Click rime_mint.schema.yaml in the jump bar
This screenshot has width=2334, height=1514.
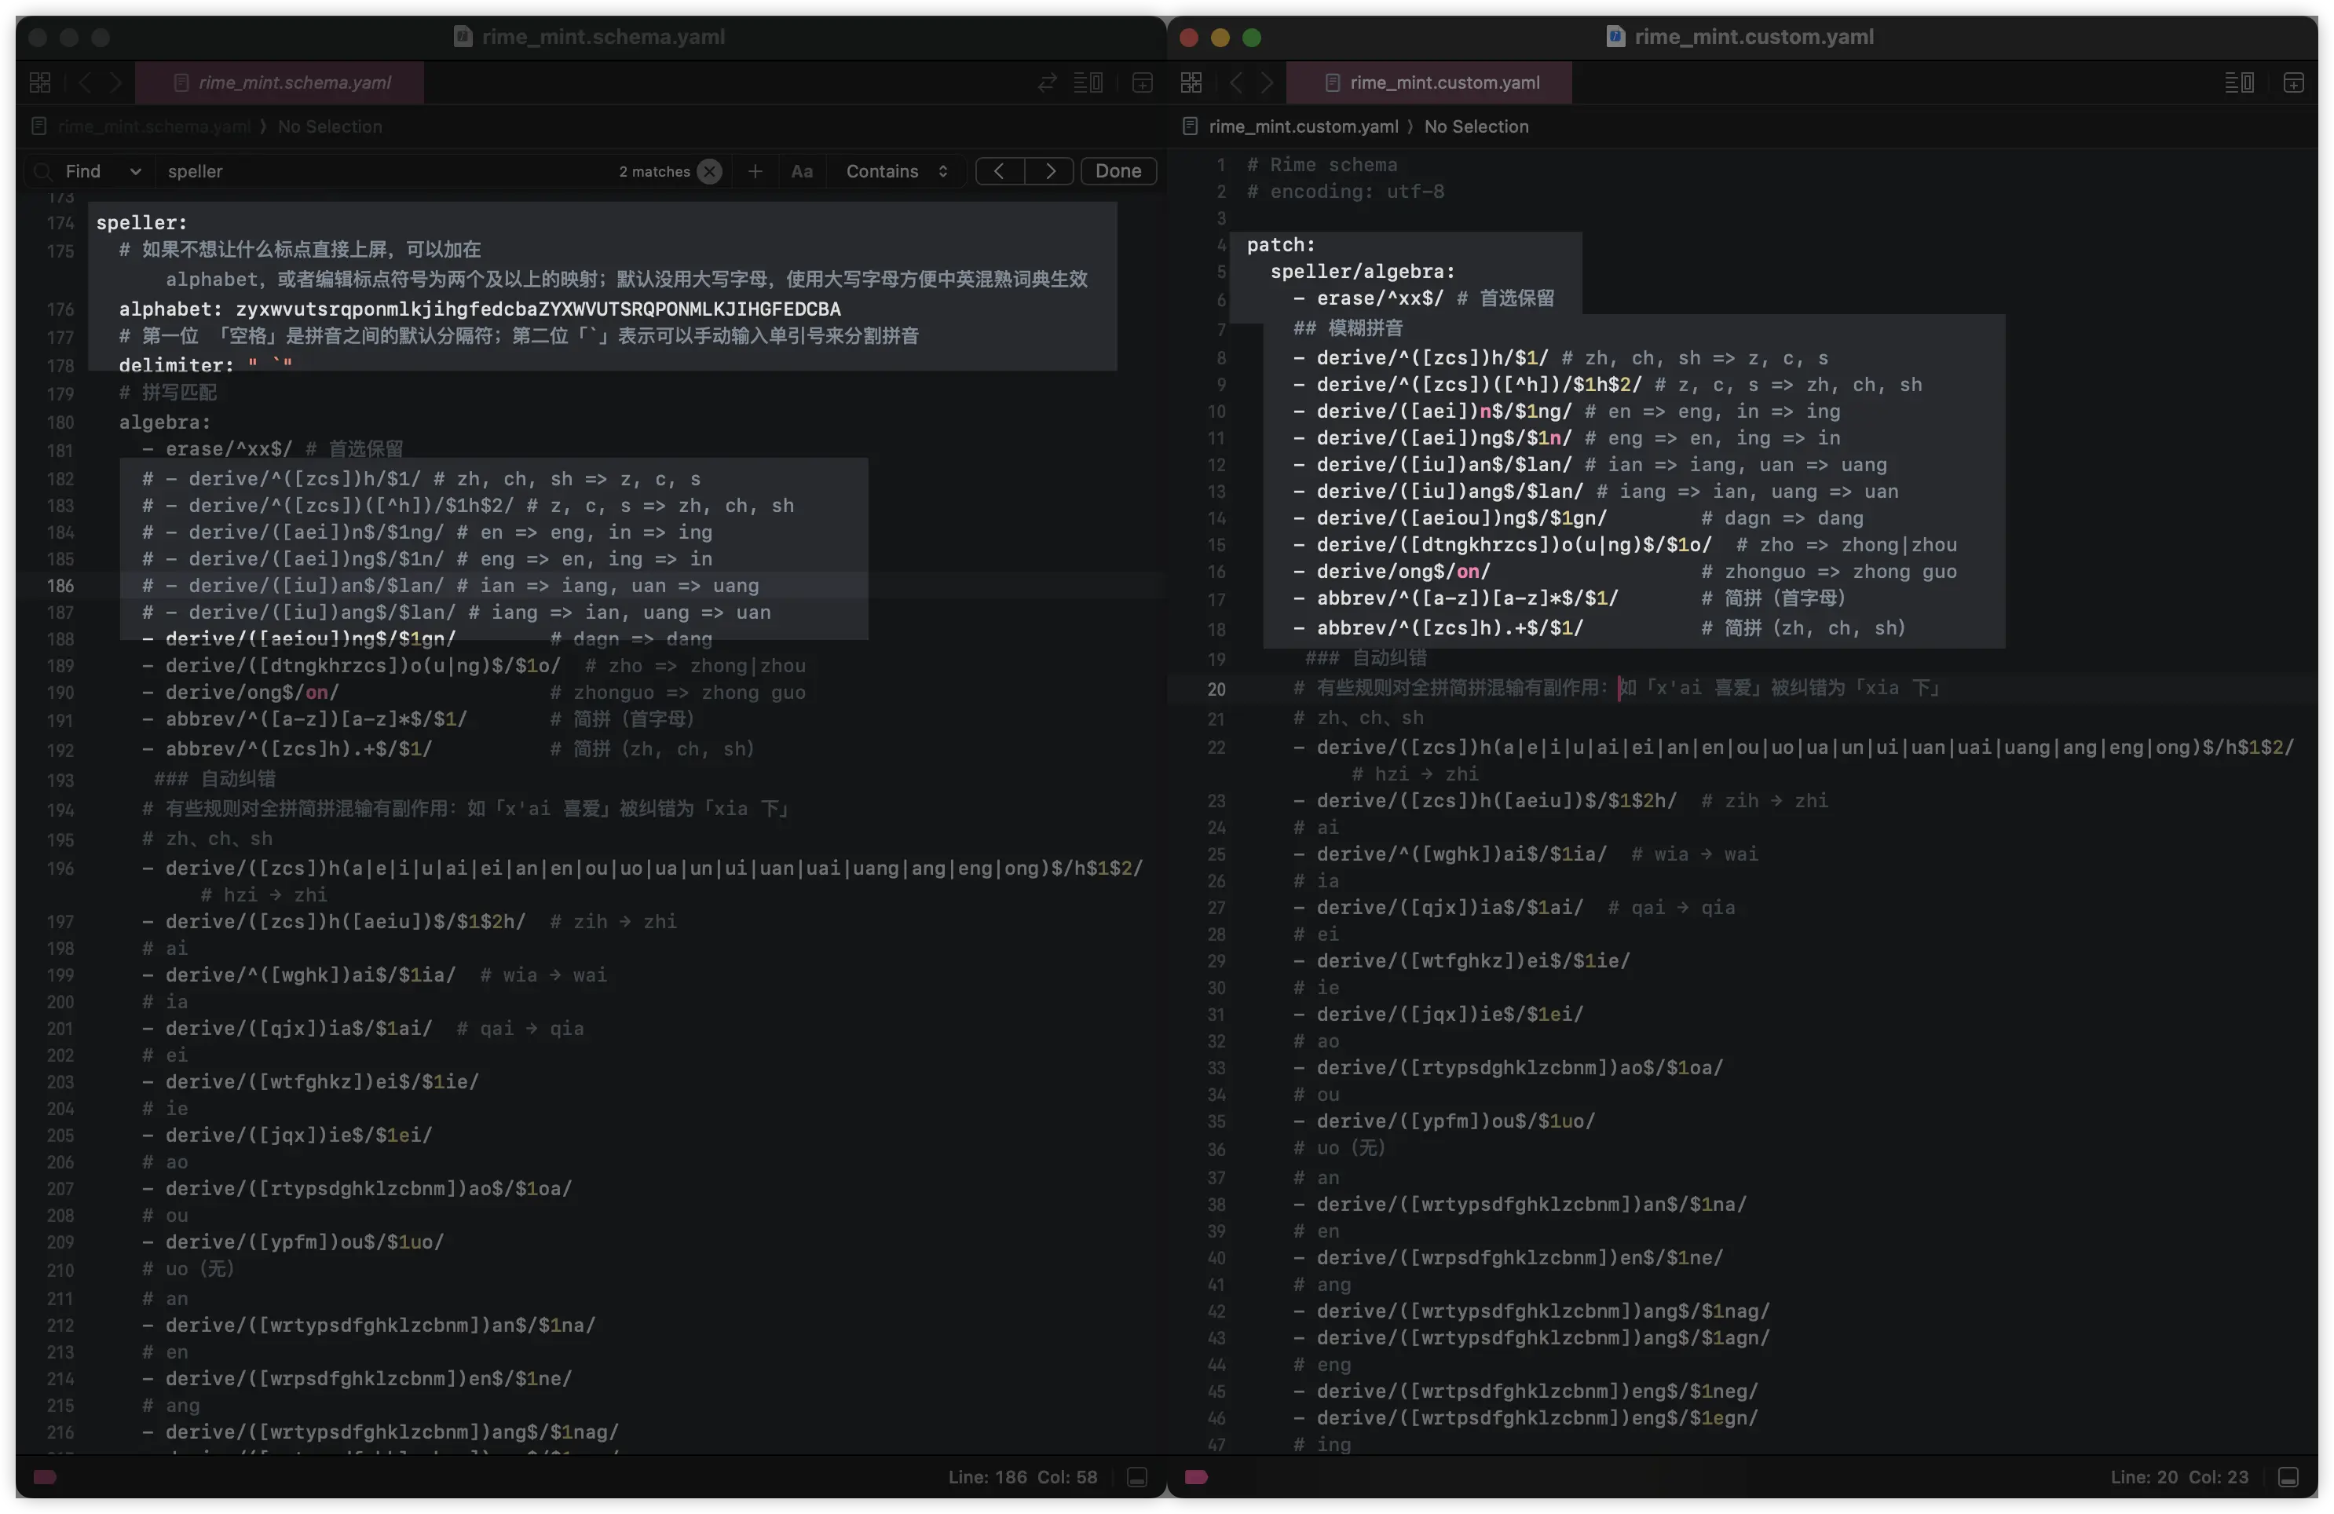point(154,126)
